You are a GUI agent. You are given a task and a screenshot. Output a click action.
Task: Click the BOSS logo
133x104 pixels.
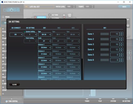[x=11, y=10]
